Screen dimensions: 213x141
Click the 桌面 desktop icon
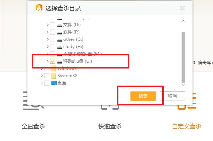tap(54, 83)
